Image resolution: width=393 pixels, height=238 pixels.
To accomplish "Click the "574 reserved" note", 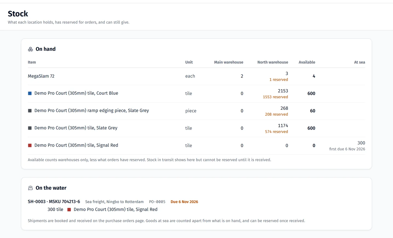I will tap(276, 132).
